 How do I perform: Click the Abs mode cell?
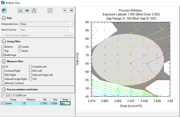(65, 103)
